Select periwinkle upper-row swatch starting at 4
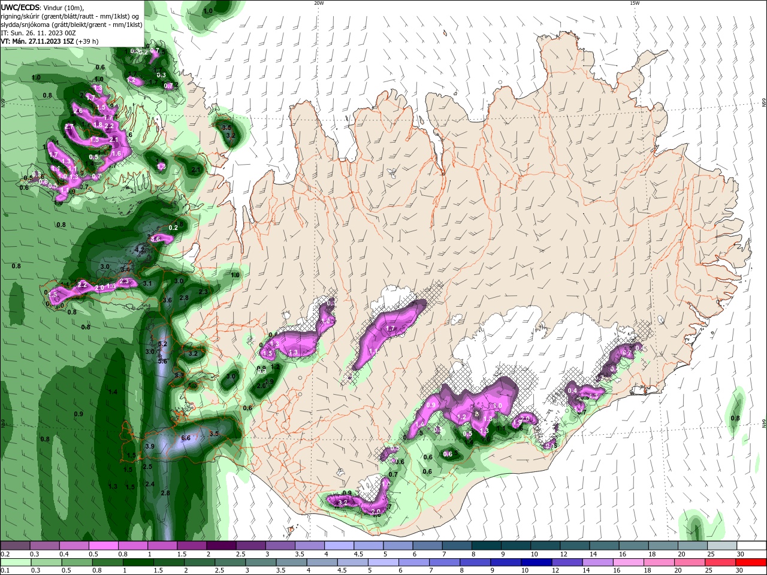This screenshot has height=575, width=767. pyautogui.click(x=339, y=545)
